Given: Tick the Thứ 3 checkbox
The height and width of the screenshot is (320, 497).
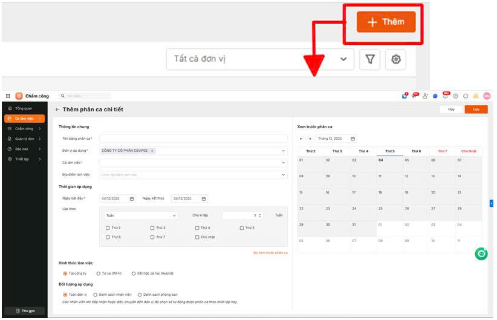Looking at the screenshot, I should click(152, 228).
